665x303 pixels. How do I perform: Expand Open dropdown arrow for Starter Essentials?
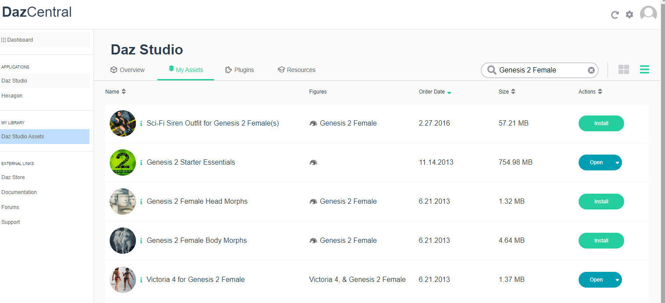pos(618,162)
